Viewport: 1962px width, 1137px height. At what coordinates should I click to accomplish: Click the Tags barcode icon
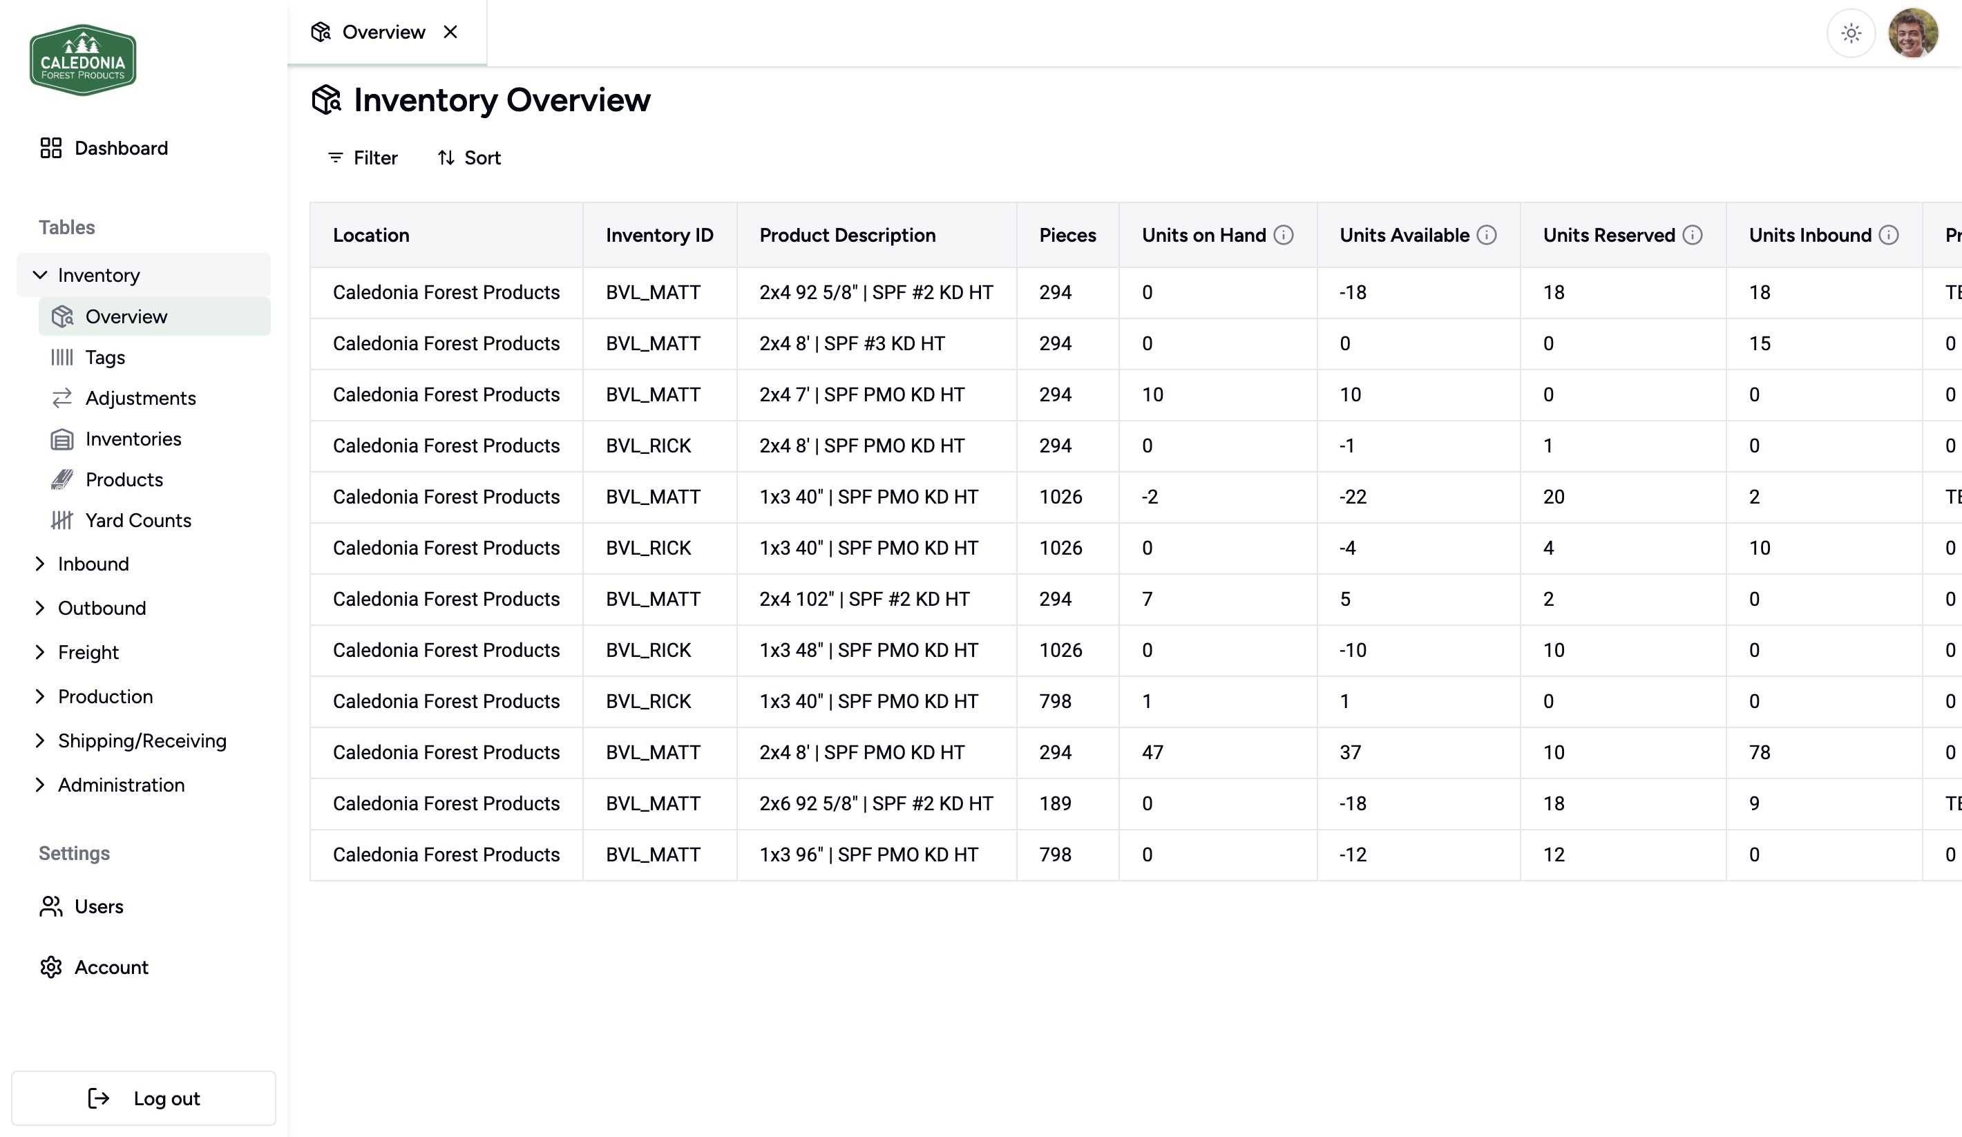point(62,357)
